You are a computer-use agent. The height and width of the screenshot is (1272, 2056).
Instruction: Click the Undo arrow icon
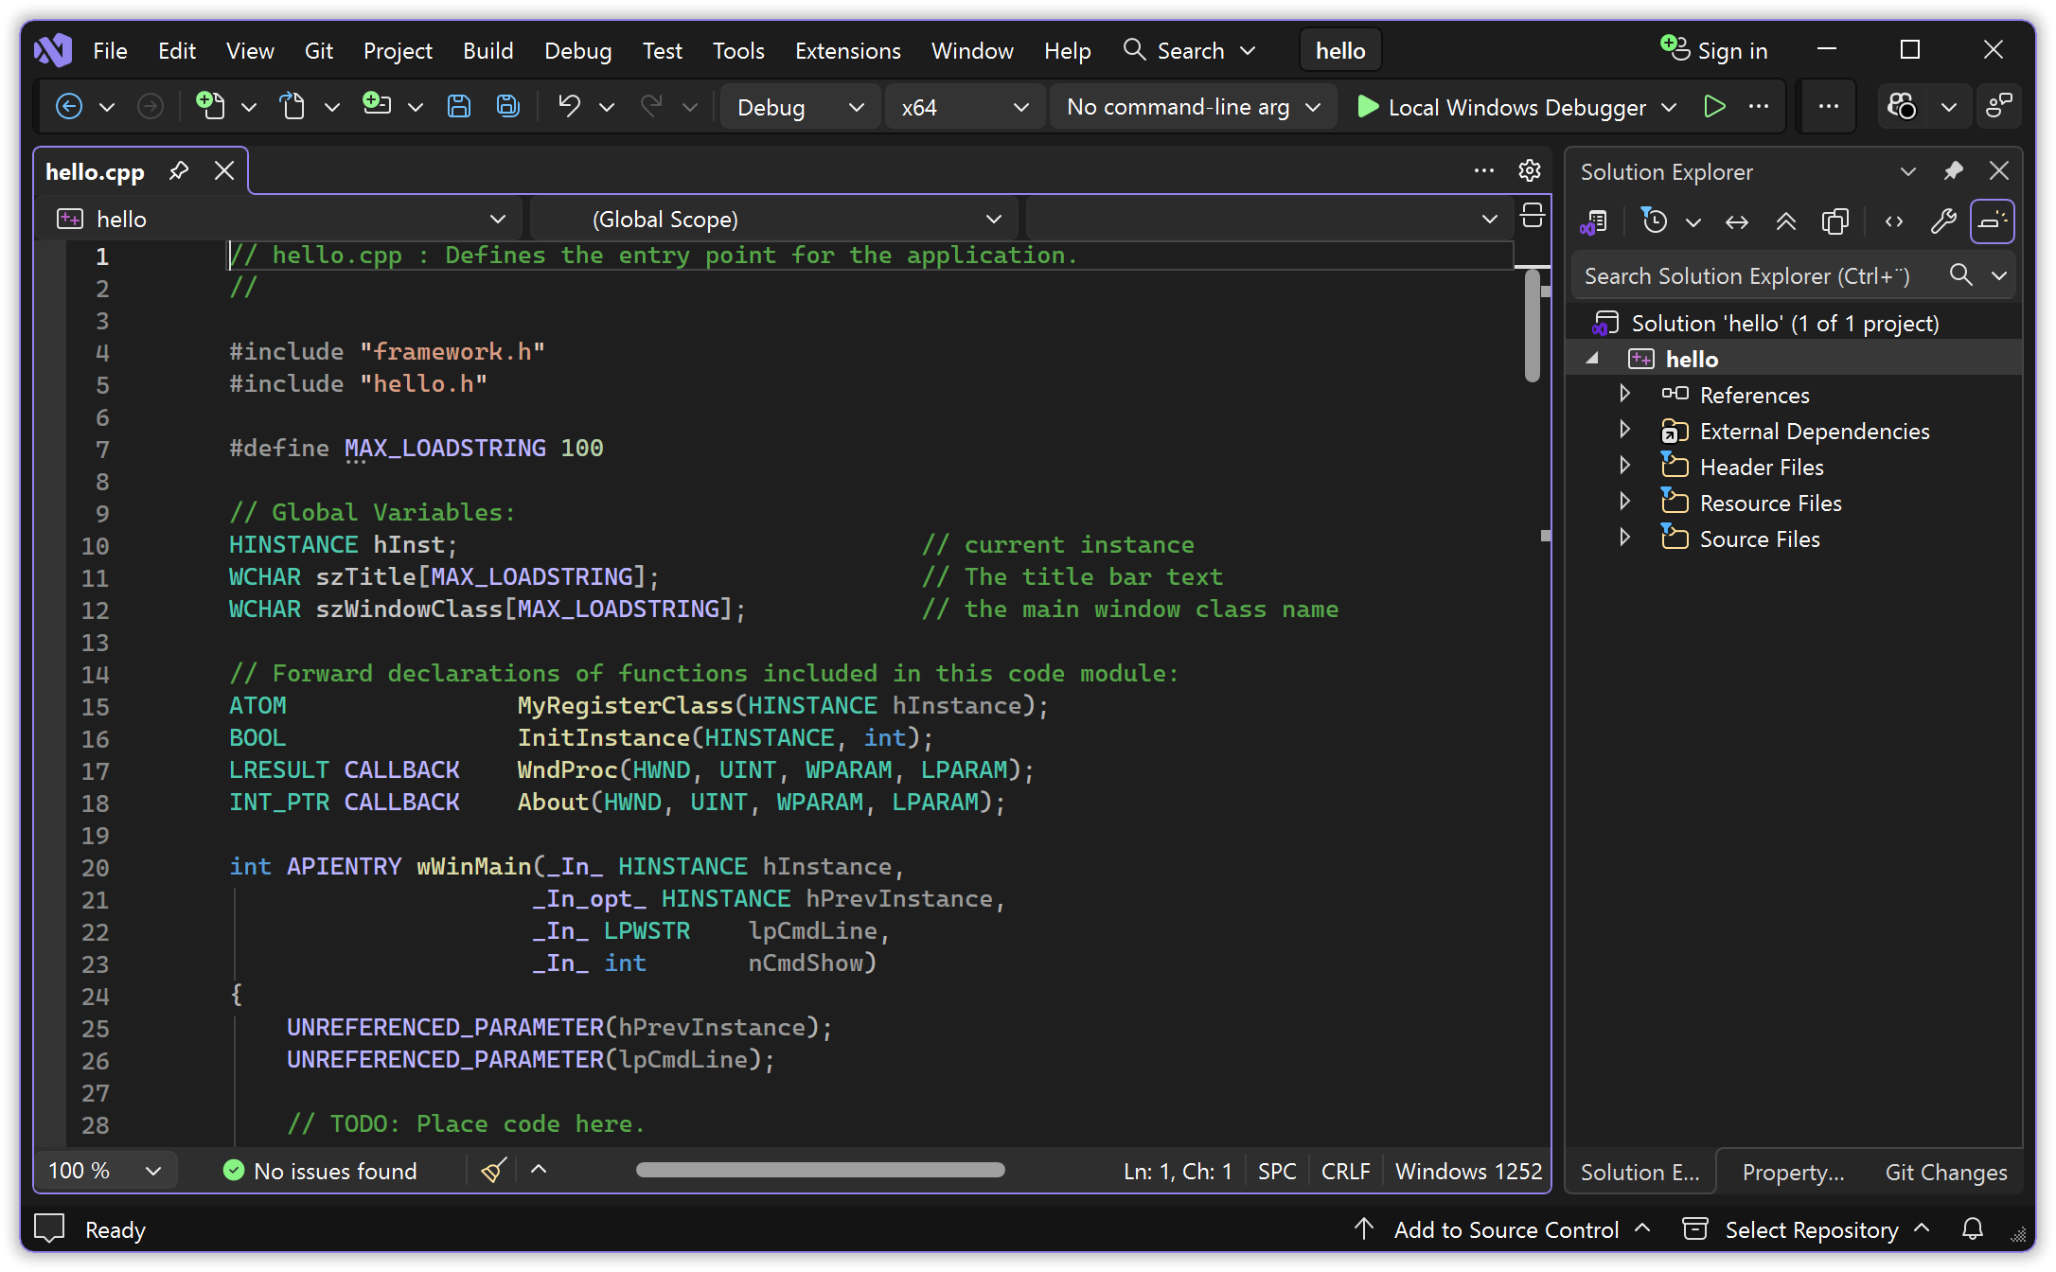click(569, 106)
